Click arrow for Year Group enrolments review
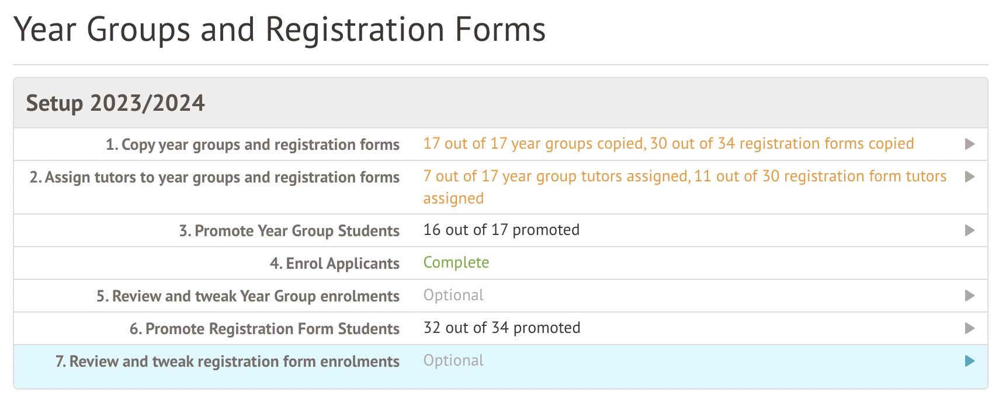 [x=969, y=296]
